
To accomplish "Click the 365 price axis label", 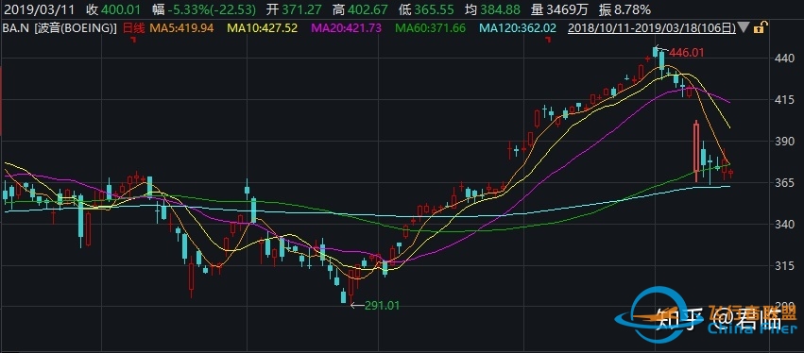I will (785, 183).
